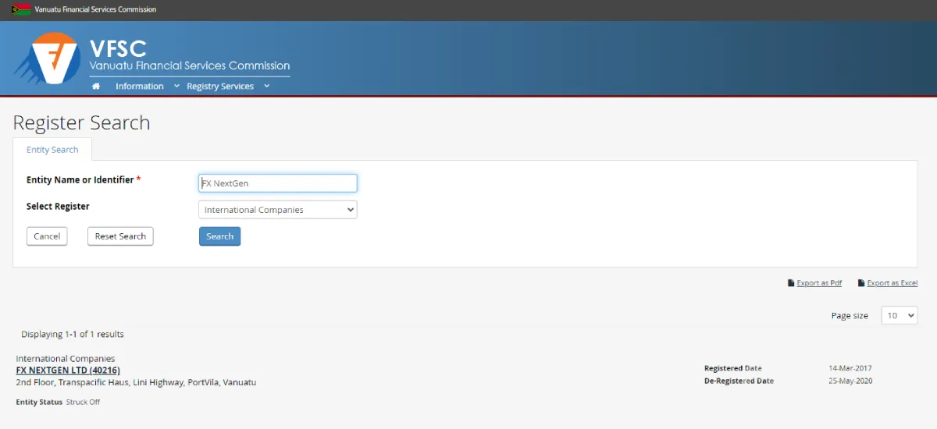Export results as Excel
The width and height of the screenshot is (937, 429).
pyautogui.click(x=892, y=283)
